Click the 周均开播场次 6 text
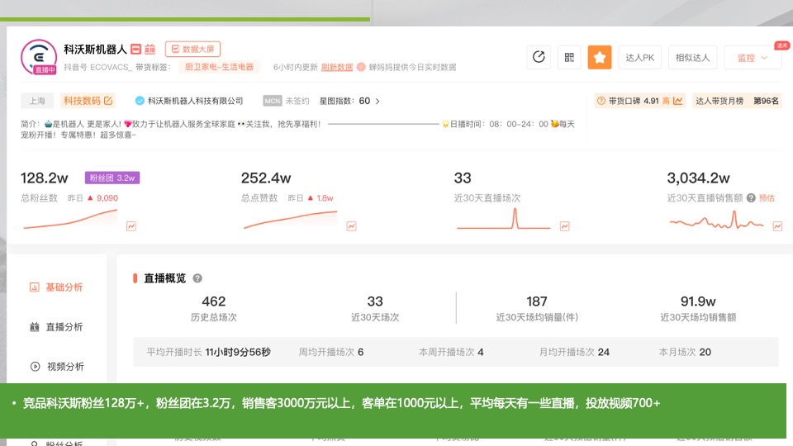Viewport: 793px width, 446px height. coord(331,352)
